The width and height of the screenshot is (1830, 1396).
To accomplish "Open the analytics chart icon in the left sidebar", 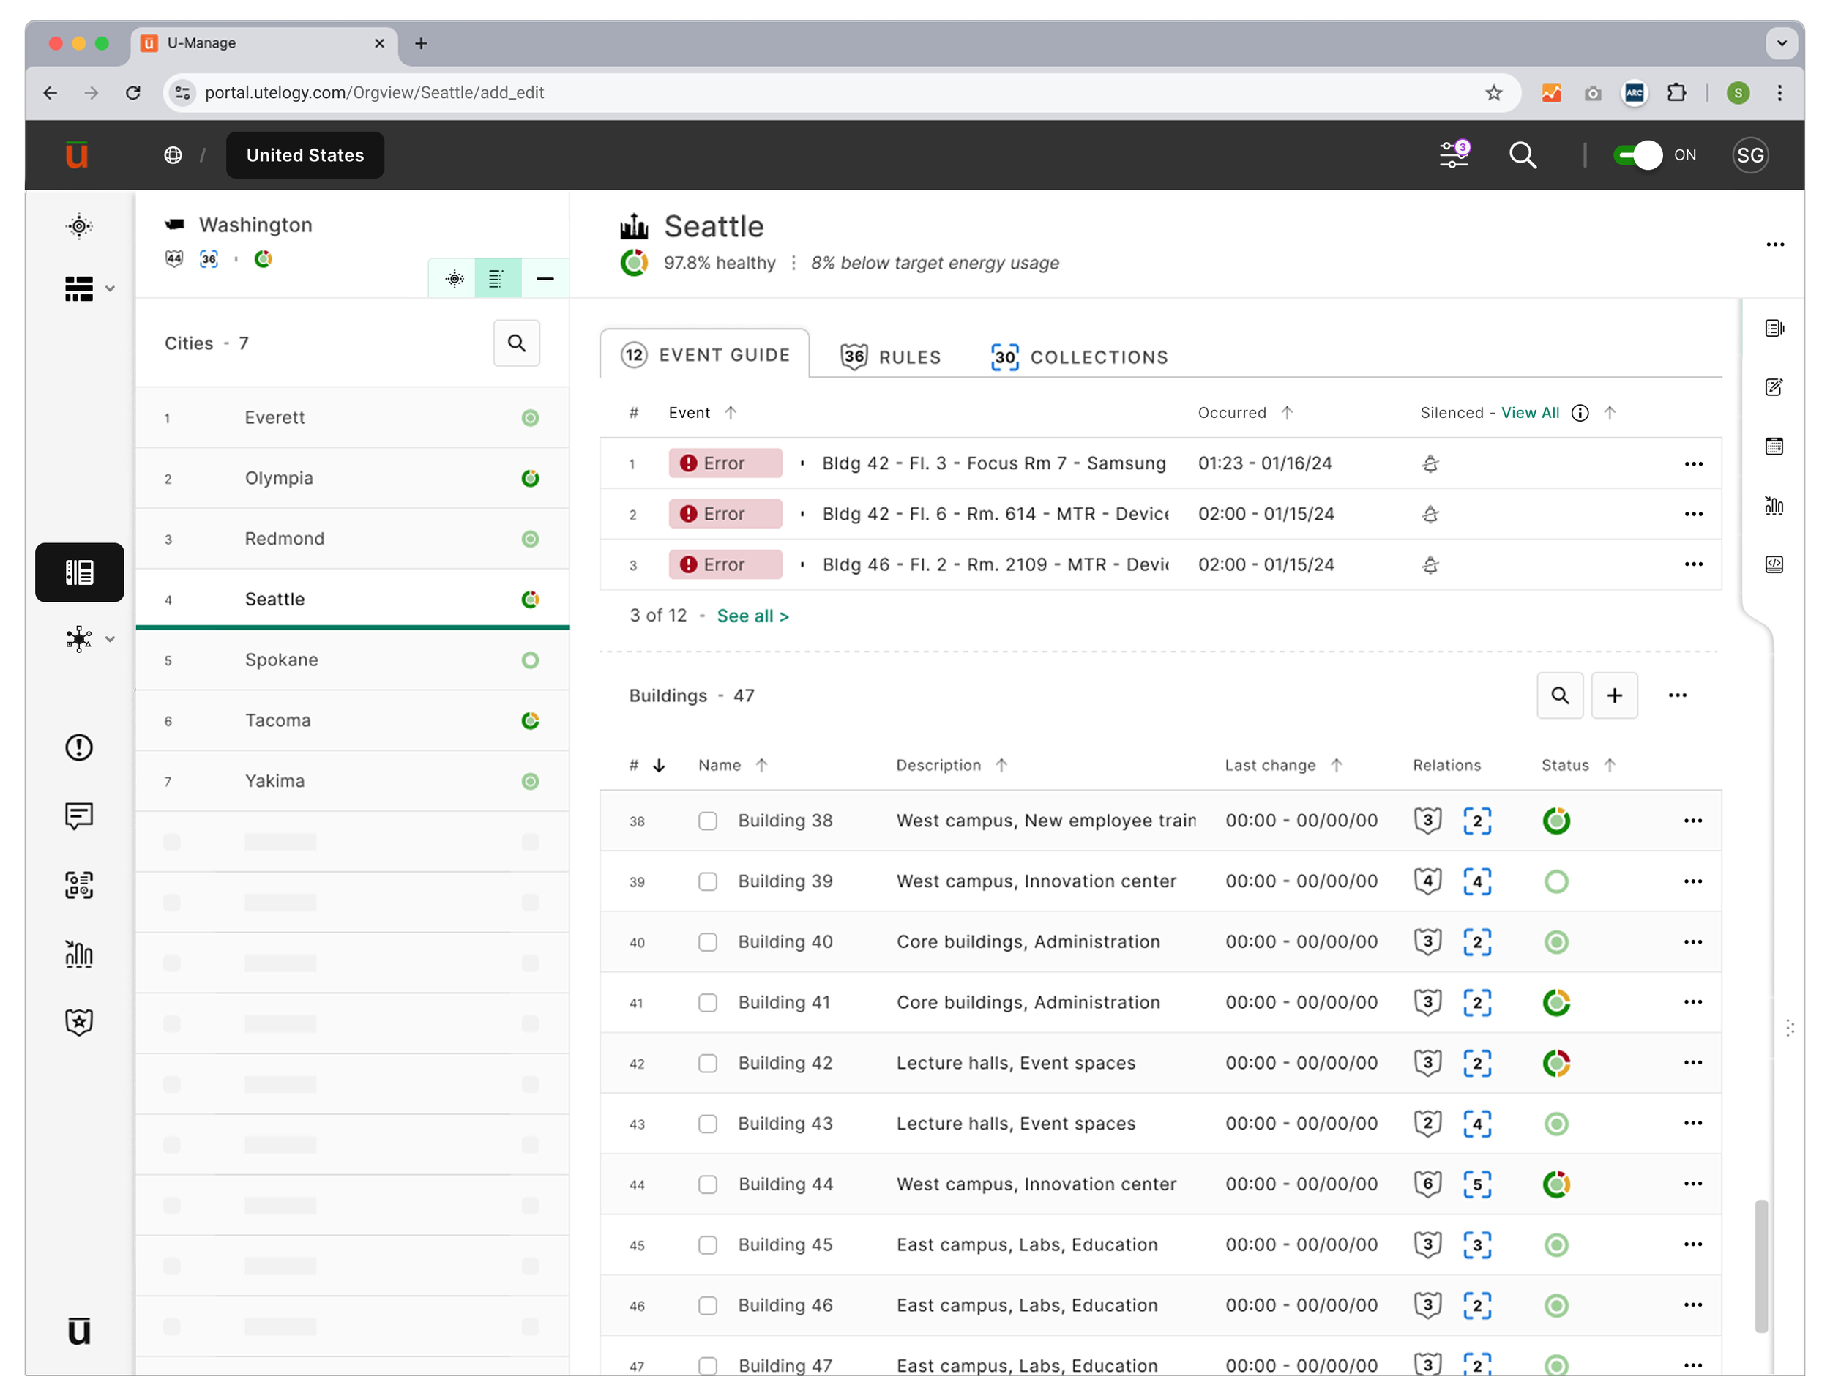I will click(x=79, y=954).
